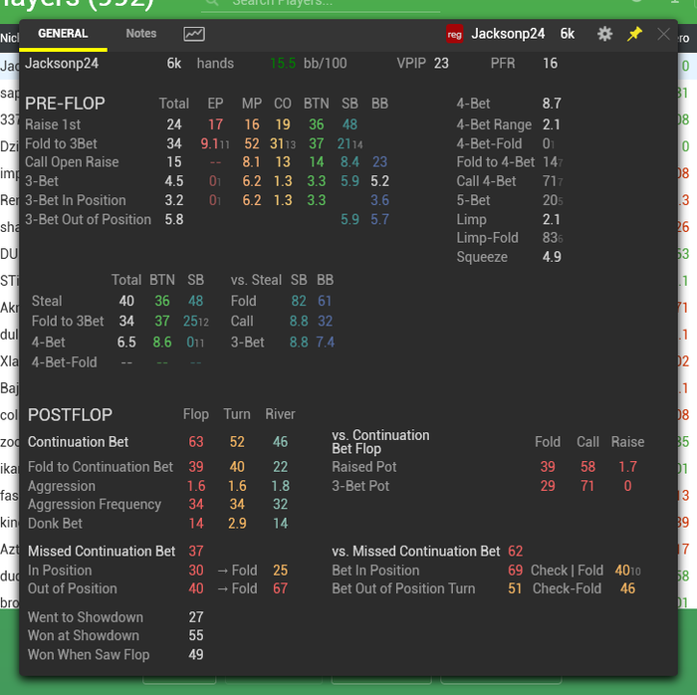Click the red reg player badge
The height and width of the screenshot is (695, 697).
[454, 34]
